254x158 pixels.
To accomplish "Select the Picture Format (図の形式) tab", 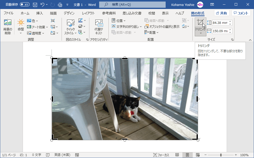I will 198,13.
